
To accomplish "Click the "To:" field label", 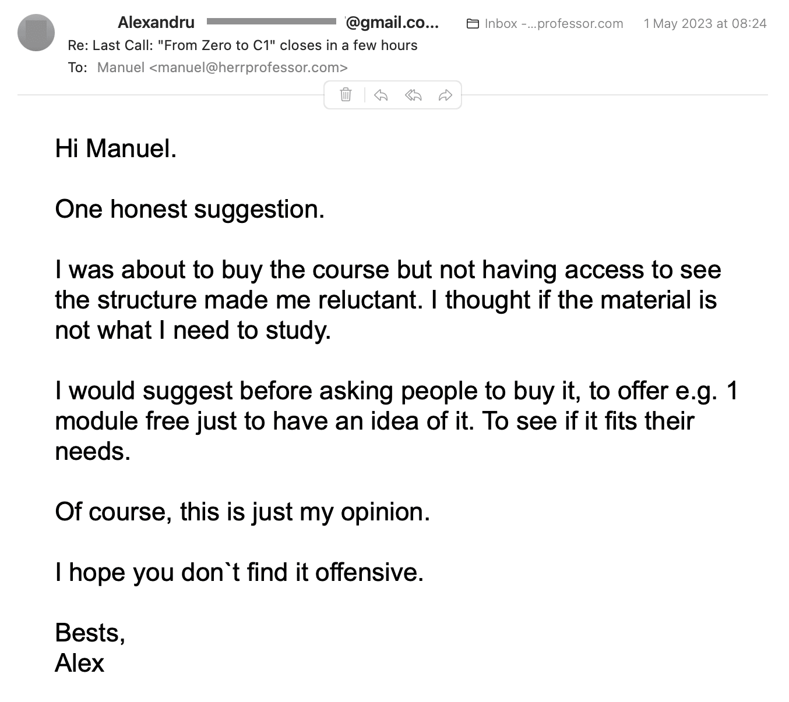I will click(78, 68).
